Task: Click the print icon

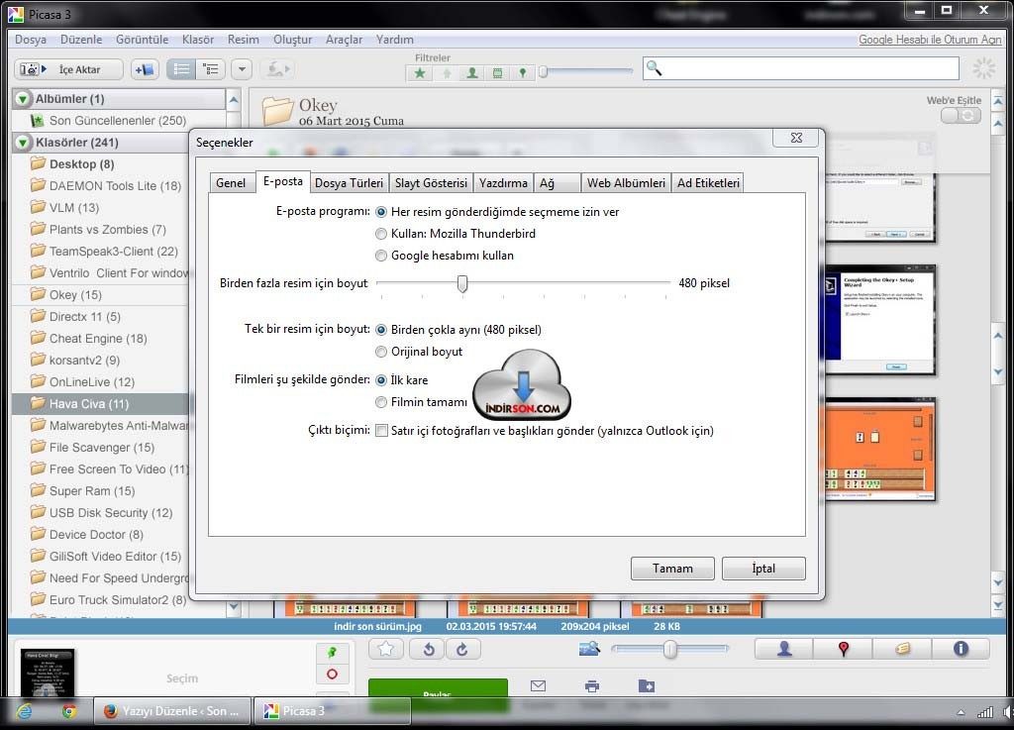Action: pyautogui.click(x=592, y=686)
